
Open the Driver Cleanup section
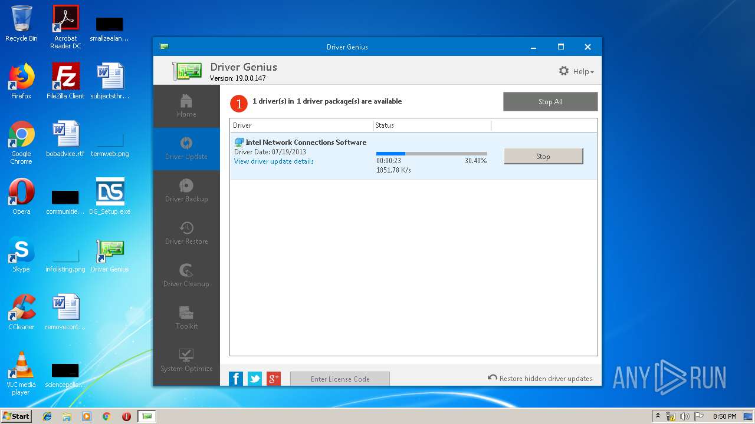coord(186,276)
